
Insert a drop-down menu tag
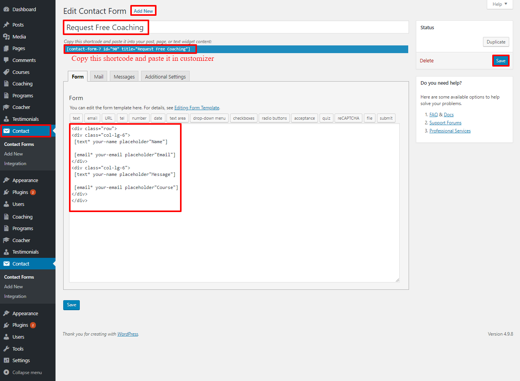click(x=209, y=118)
